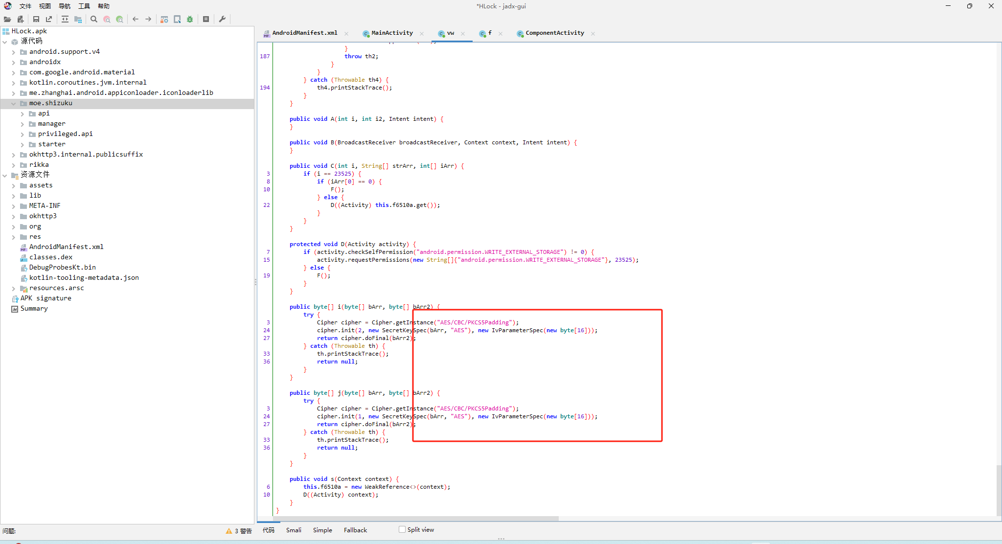Open preferences with the wrench icon

tap(222, 19)
